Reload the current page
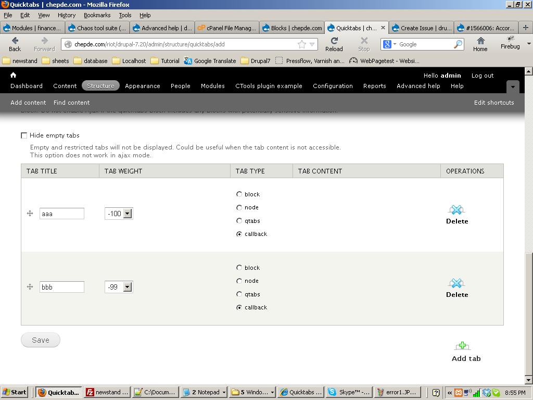The width and height of the screenshot is (533, 400). [x=334, y=44]
